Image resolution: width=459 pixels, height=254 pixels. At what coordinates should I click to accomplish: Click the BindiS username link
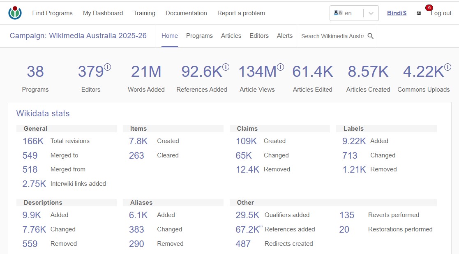click(x=397, y=13)
